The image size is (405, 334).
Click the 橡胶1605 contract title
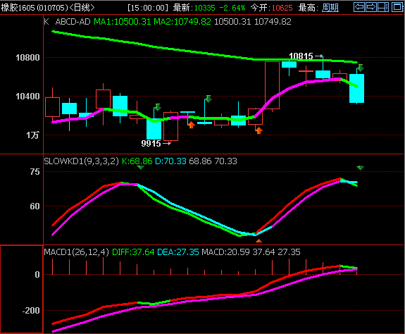[18, 8]
